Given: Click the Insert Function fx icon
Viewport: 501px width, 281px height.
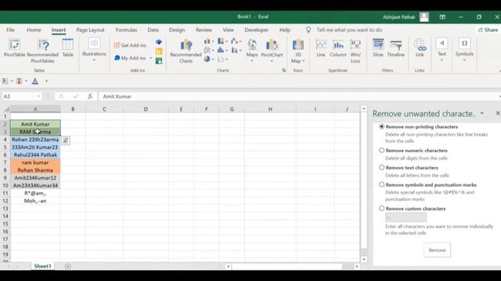Looking at the screenshot, I should [90, 96].
